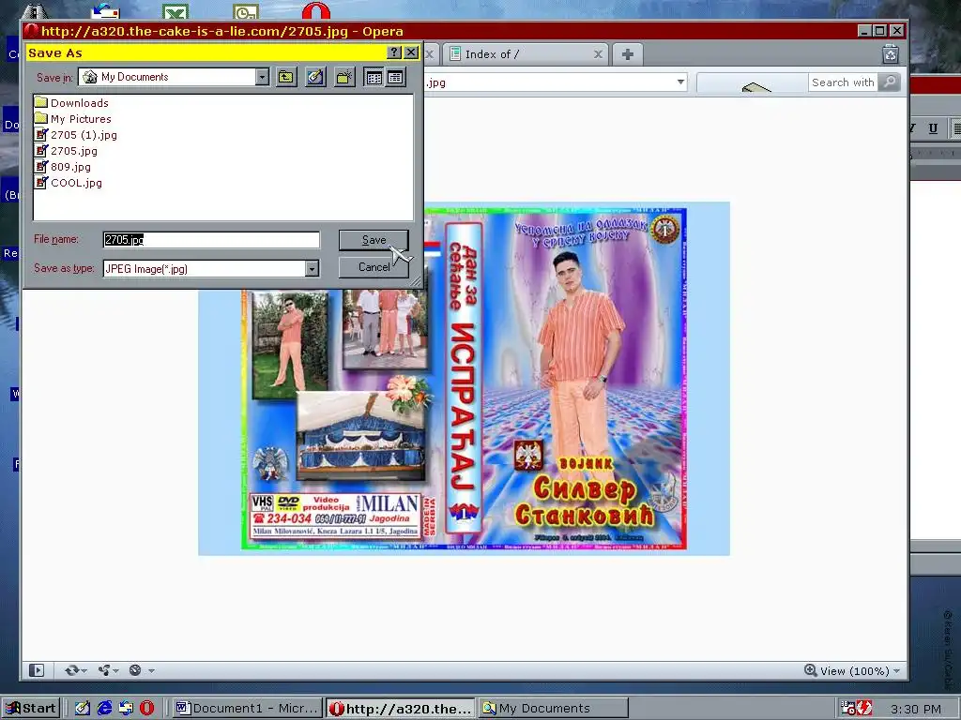Viewport: 961px width, 720px height.
Task: Select file 2705.jpg in the list
Action: 73,151
